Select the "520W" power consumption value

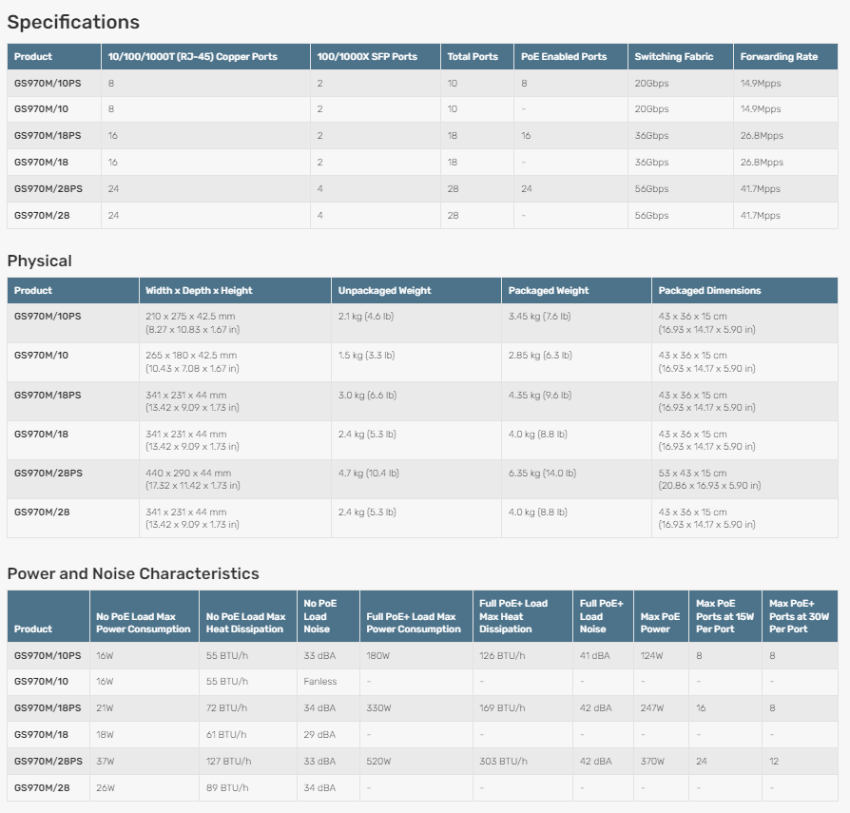click(x=378, y=762)
